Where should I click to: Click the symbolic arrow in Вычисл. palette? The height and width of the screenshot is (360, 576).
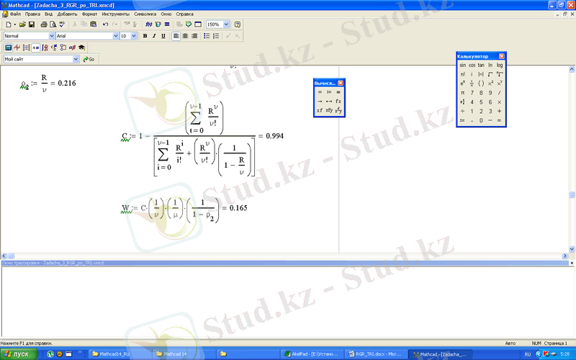click(320, 101)
